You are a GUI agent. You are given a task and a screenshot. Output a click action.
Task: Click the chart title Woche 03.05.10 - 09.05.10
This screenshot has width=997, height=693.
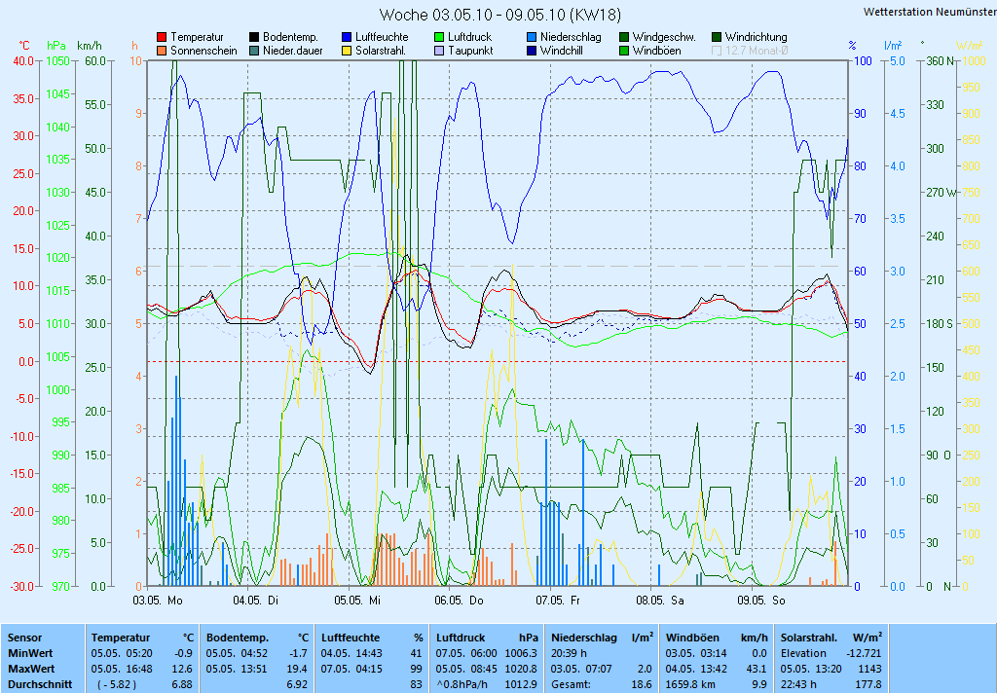[499, 14]
